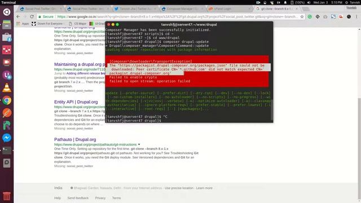This screenshot has width=361, height=203.
Task: Open the Apps bookmarks shortcut
Action: (x=23, y=24)
